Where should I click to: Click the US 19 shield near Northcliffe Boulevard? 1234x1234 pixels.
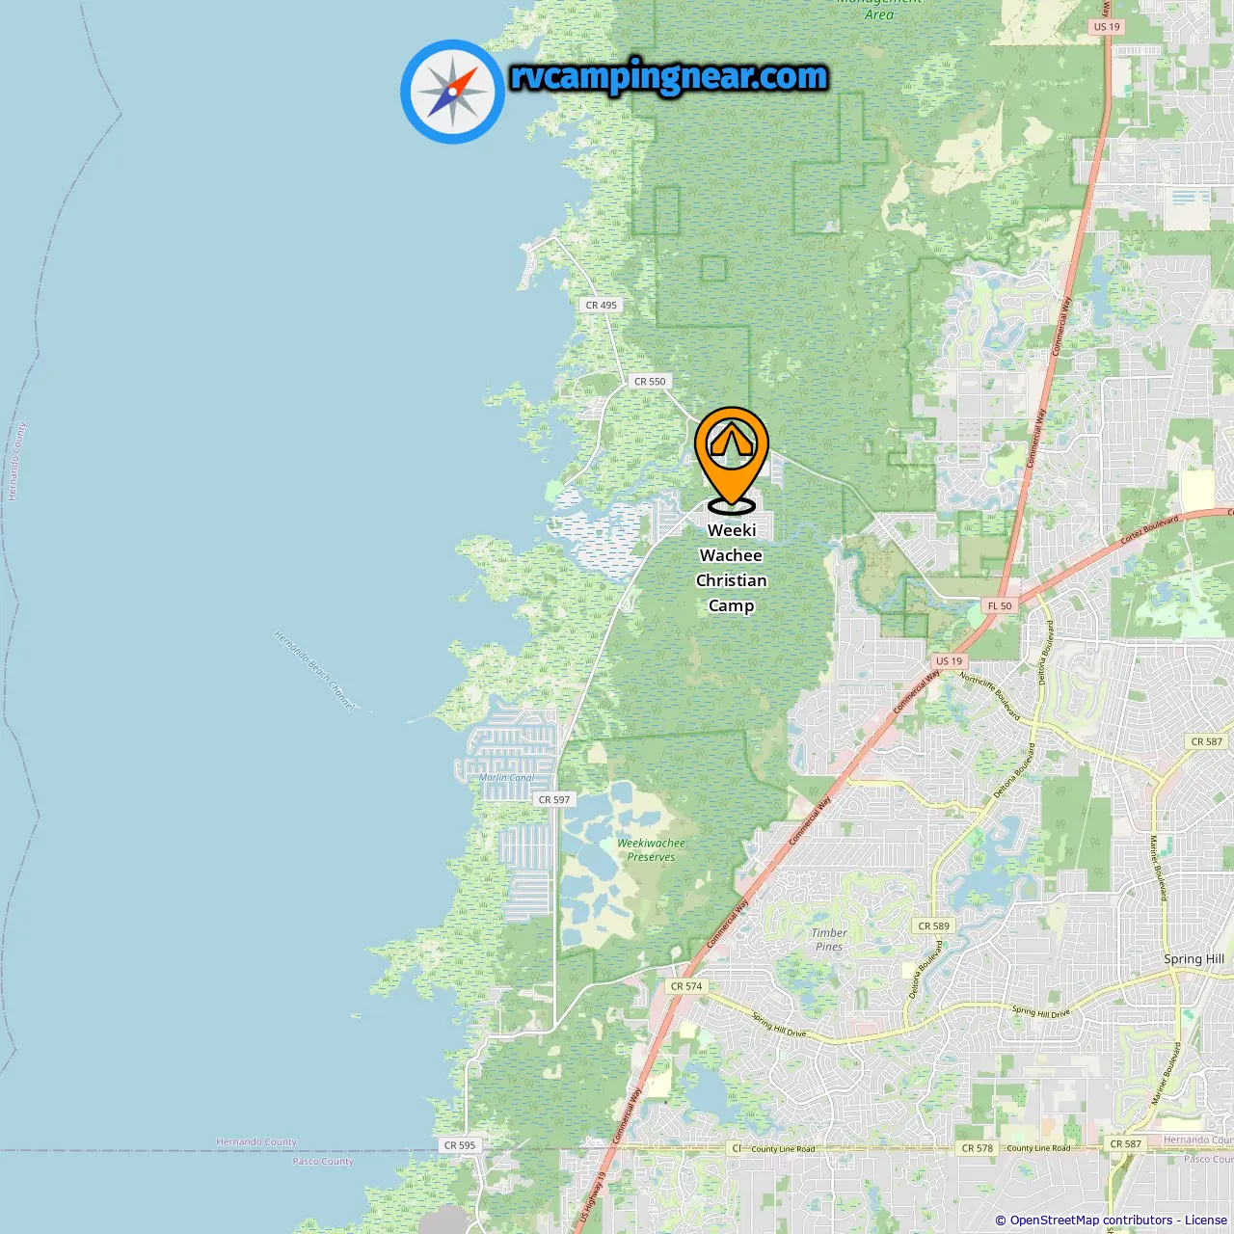pyautogui.click(x=950, y=660)
